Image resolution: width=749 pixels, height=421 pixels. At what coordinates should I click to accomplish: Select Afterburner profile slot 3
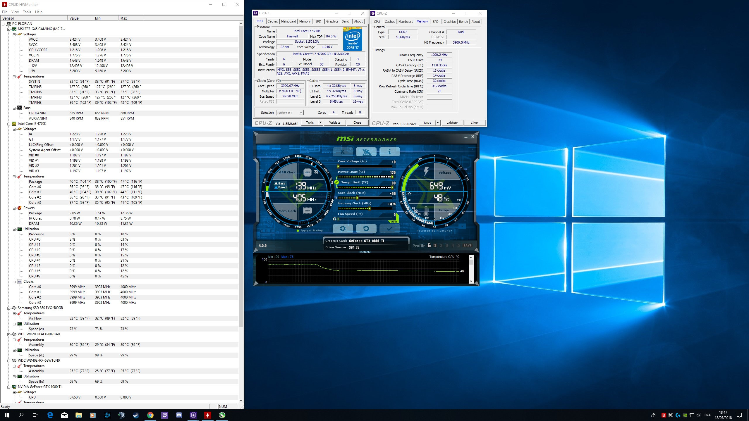pyautogui.click(x=447, y=246)
